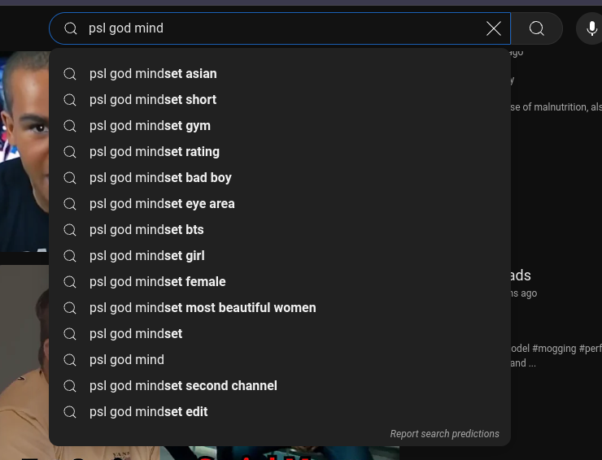Choose the 'psl god mindset female' prediction
The height and width of the screenshot is (460, 602).
pos(280,282)
